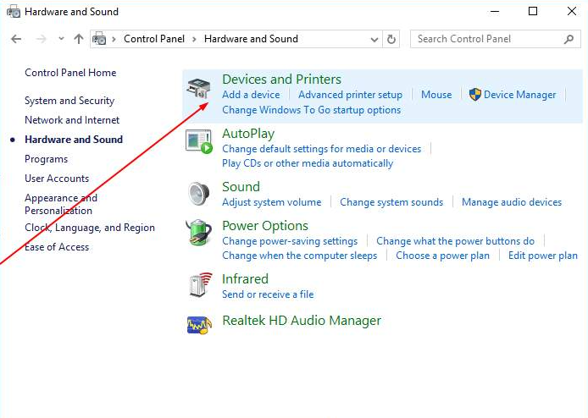Refresh the Control Panel address bar
Screen dimensions: 588x418
(391, 39)
